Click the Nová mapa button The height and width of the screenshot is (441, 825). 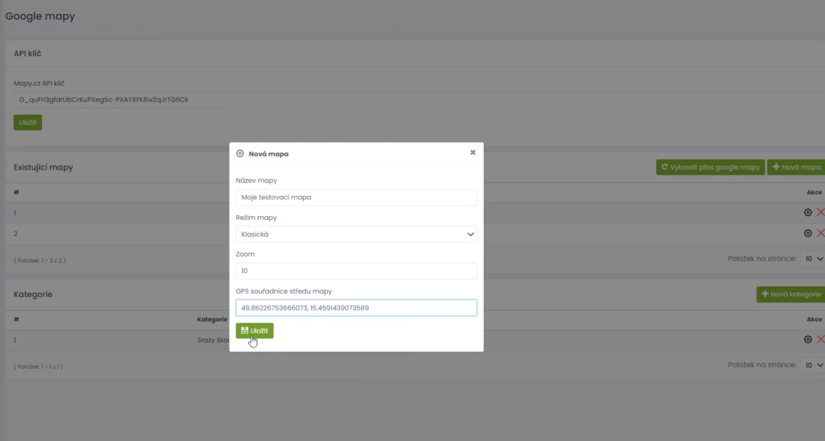pyautogui.click(x=796, y=167)
